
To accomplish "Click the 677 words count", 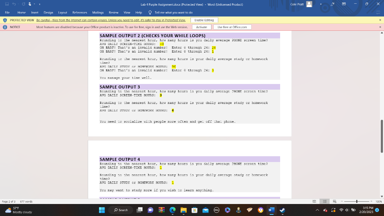I will tap(26, 201).
